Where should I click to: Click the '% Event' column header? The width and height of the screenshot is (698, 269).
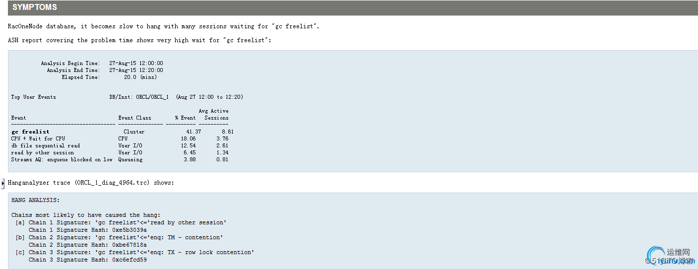(x=185, y=118)
